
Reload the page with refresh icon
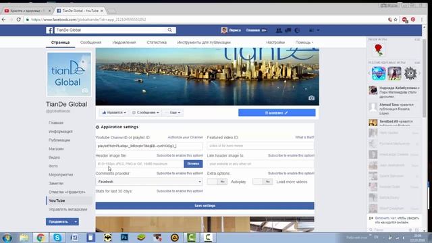point(19,20)
